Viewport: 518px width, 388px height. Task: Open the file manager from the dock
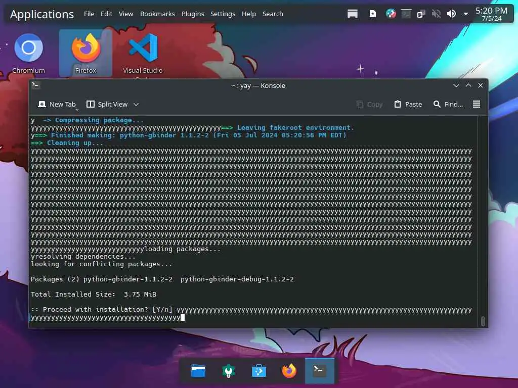198,371
